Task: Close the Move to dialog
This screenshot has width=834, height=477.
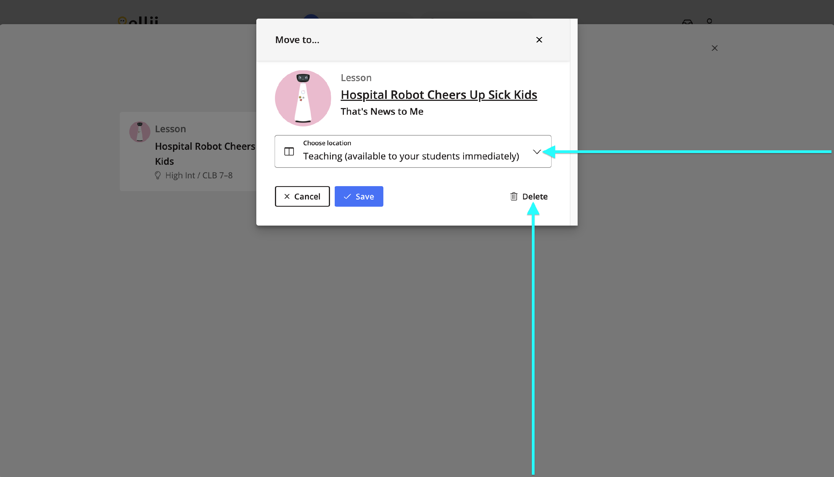Action: 539,40
